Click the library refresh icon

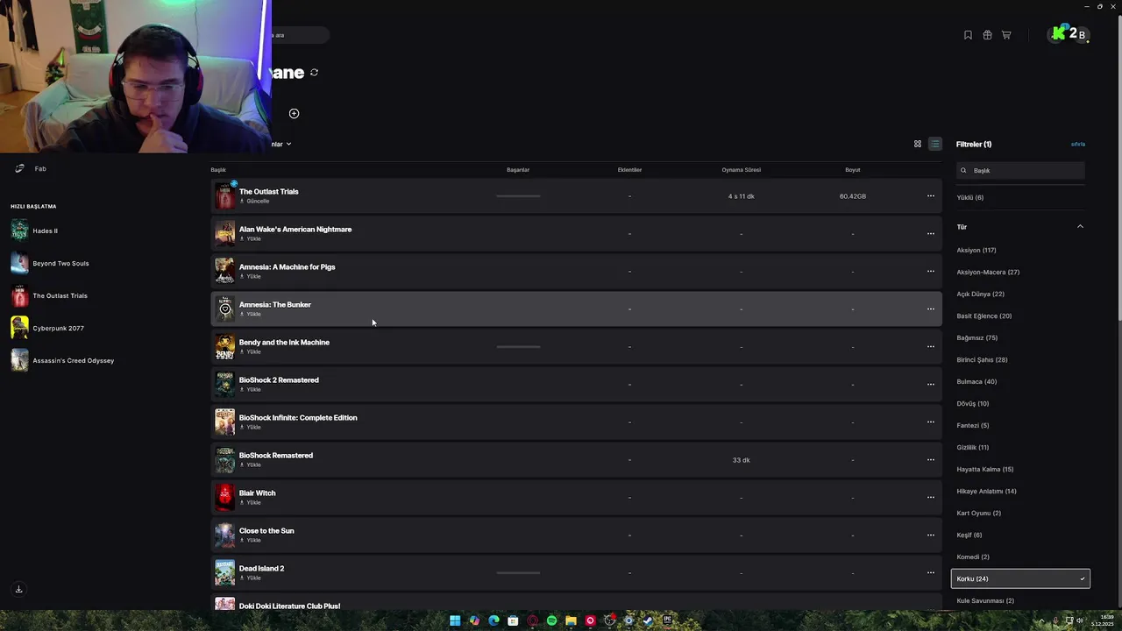click(314, 73)
